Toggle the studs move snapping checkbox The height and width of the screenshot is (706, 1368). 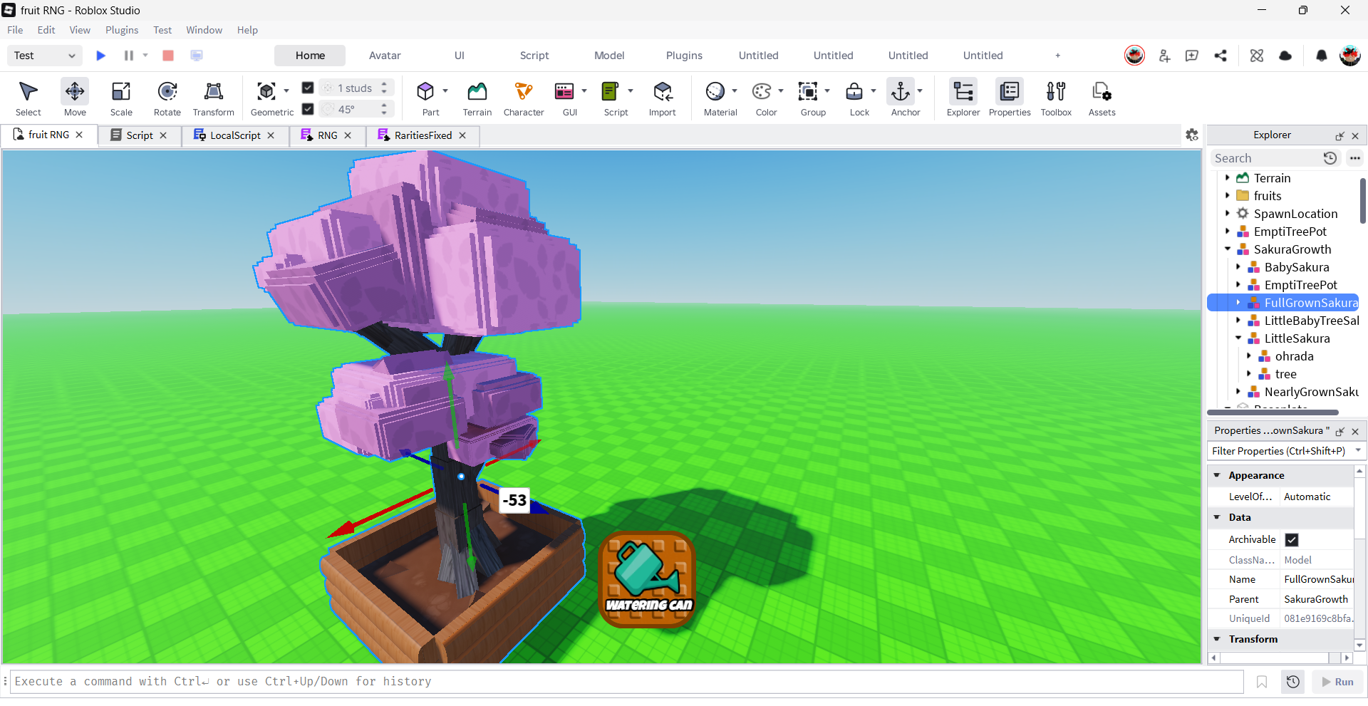point(308,88)
